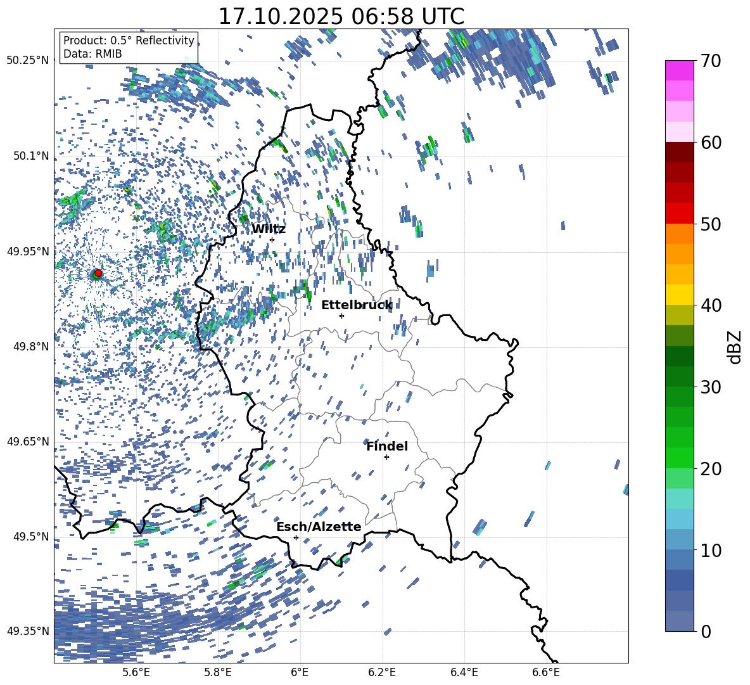Click the dBZ colorbar axis label

pyautogui.click(x=735, y=347)
